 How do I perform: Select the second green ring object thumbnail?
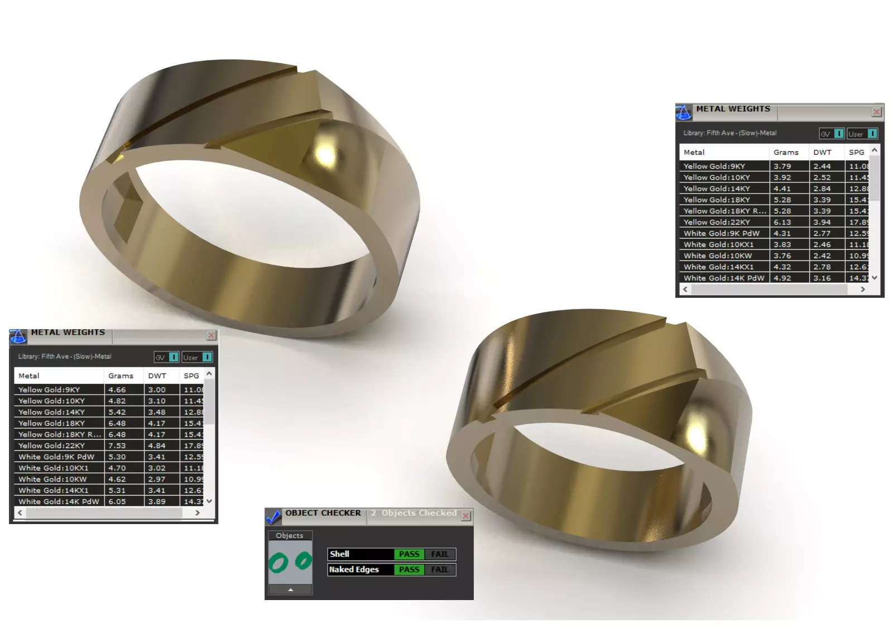303,560
